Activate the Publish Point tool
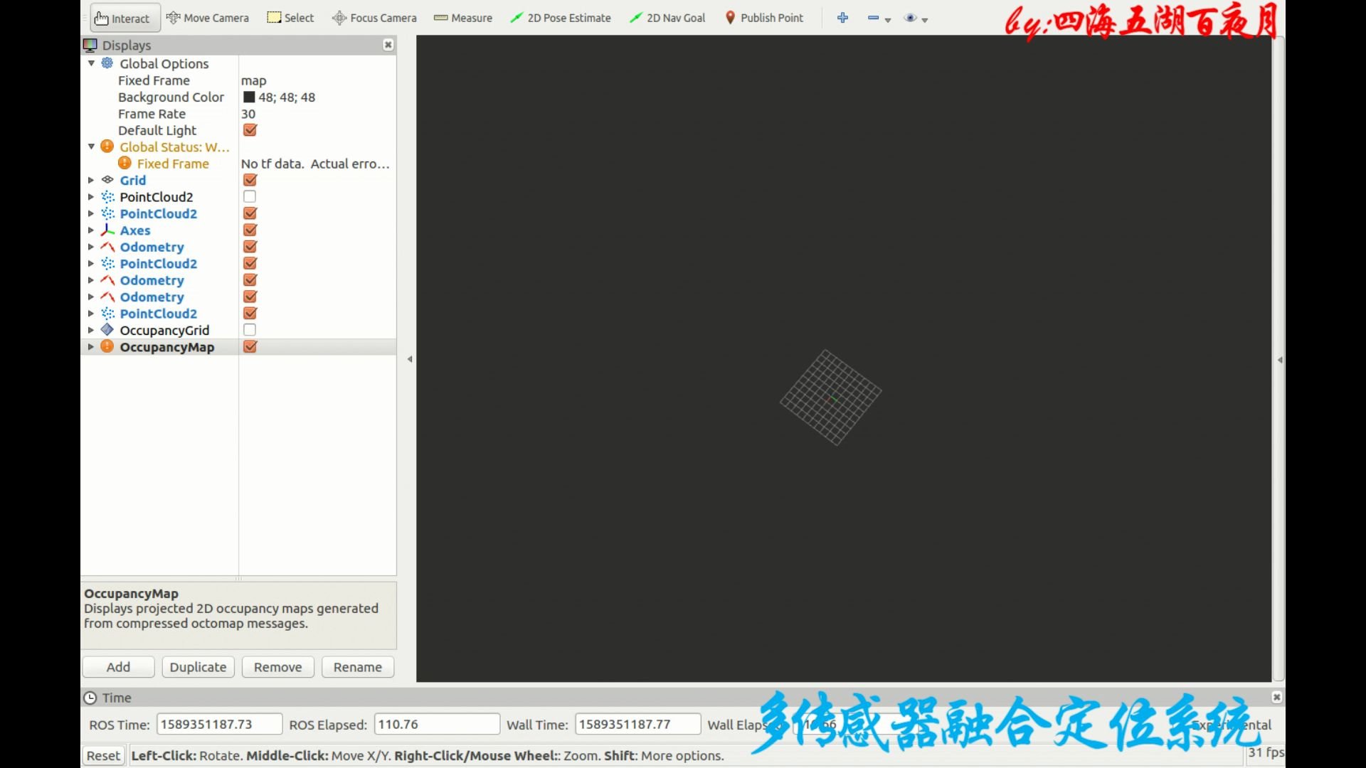The width and height of the screenshot is (1366, 768). (x=764, y=18)
